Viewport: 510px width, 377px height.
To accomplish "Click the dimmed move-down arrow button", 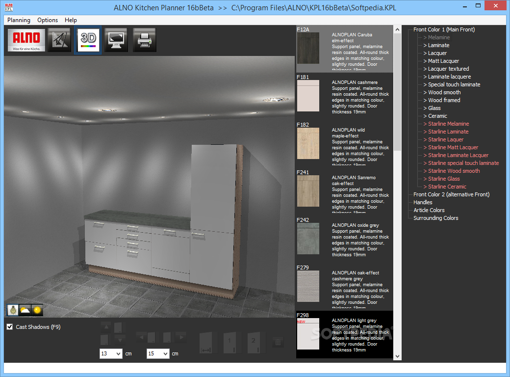I will tap(119, 340).
